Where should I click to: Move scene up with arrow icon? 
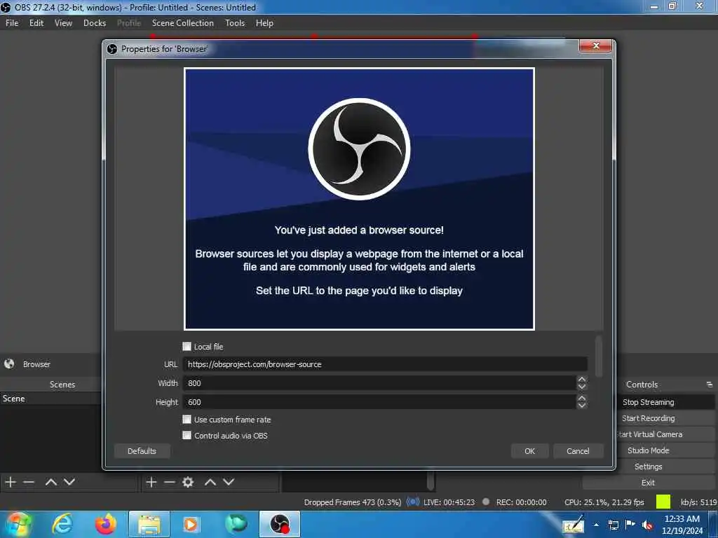click(x=50, y=482)
